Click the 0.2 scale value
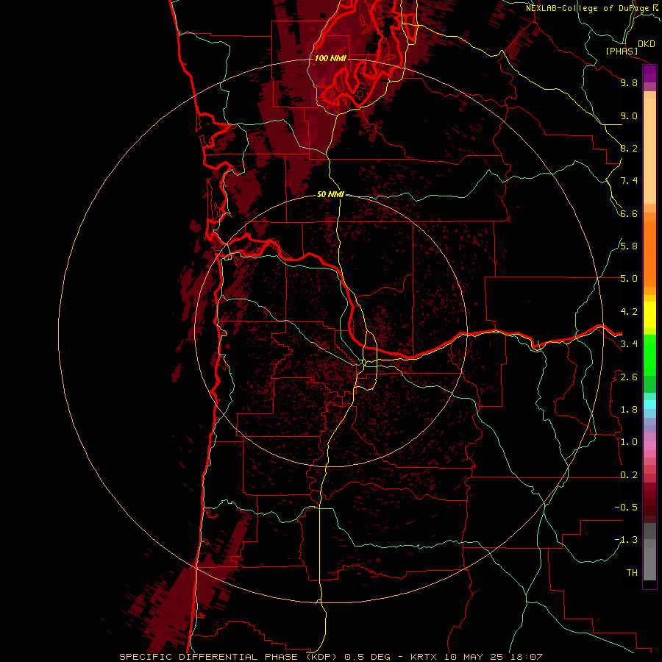 tap(629, 475)
